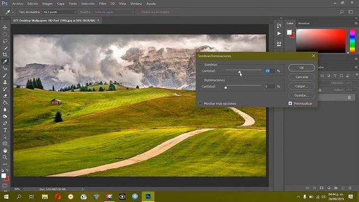Open the workspace switcher icon
The height and width of the screenshot is (202, 359).
[351, 12]
